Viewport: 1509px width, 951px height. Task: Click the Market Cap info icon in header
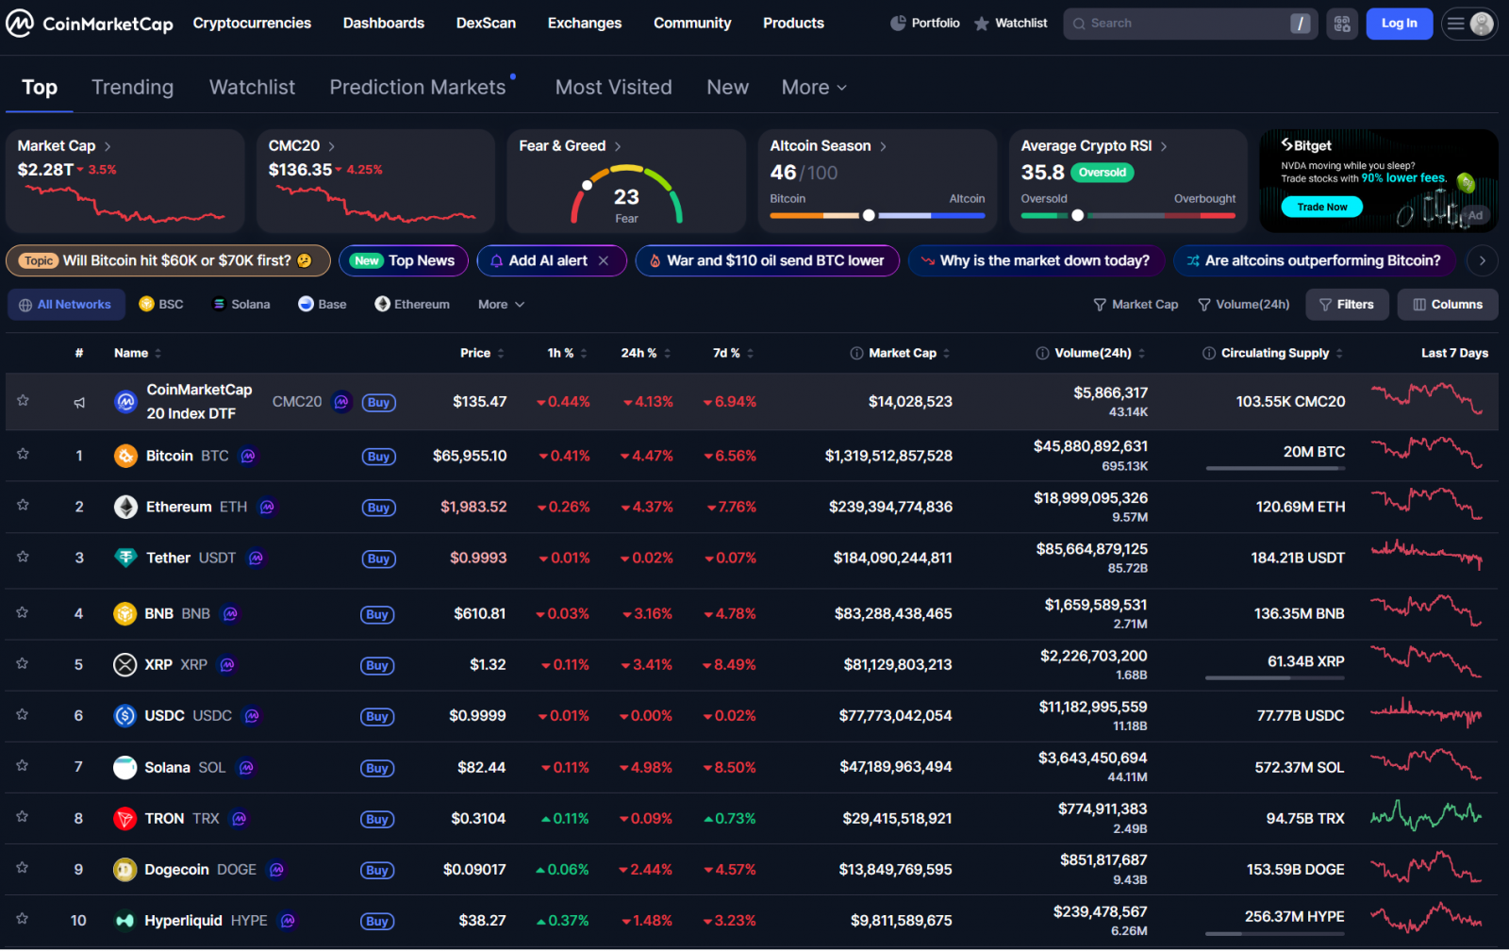856,354
